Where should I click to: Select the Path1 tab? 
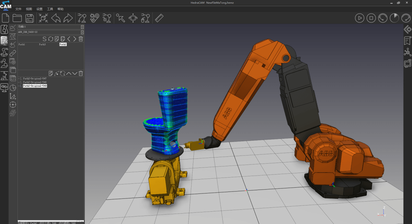point(22,45)
